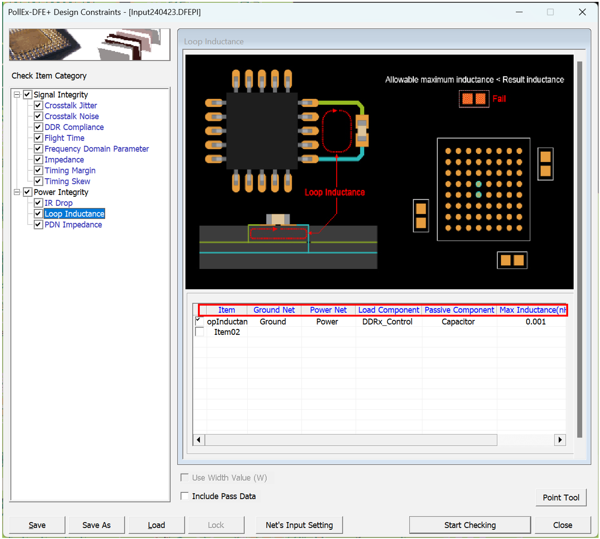Click the Max Inductance value 0.001 cell
The width and height of the screenshot is (600, 539).
tap(535, 322)
